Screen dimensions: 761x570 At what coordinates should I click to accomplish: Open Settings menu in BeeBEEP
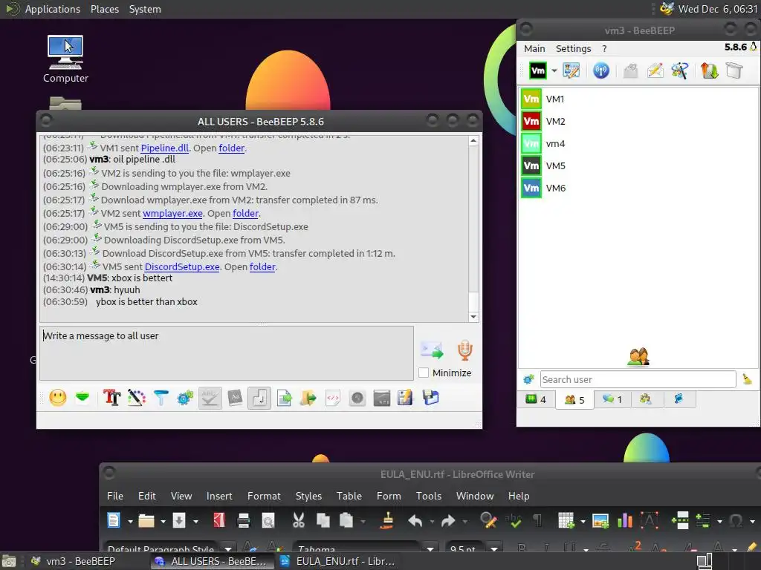573,48
